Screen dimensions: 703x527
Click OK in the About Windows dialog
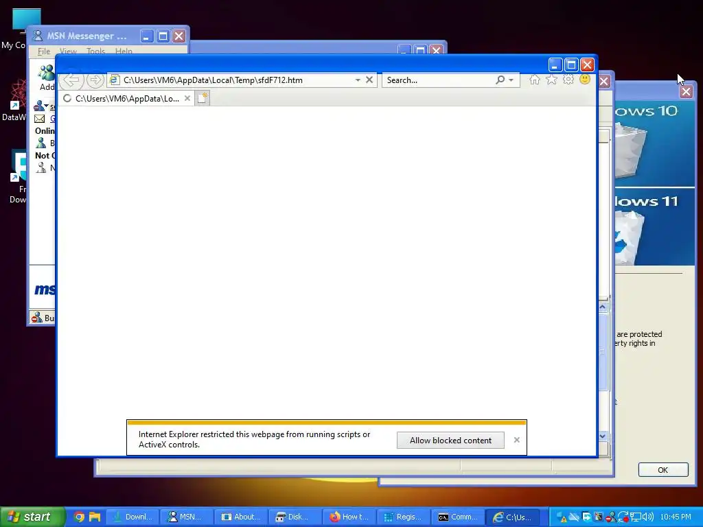[662, 469]
